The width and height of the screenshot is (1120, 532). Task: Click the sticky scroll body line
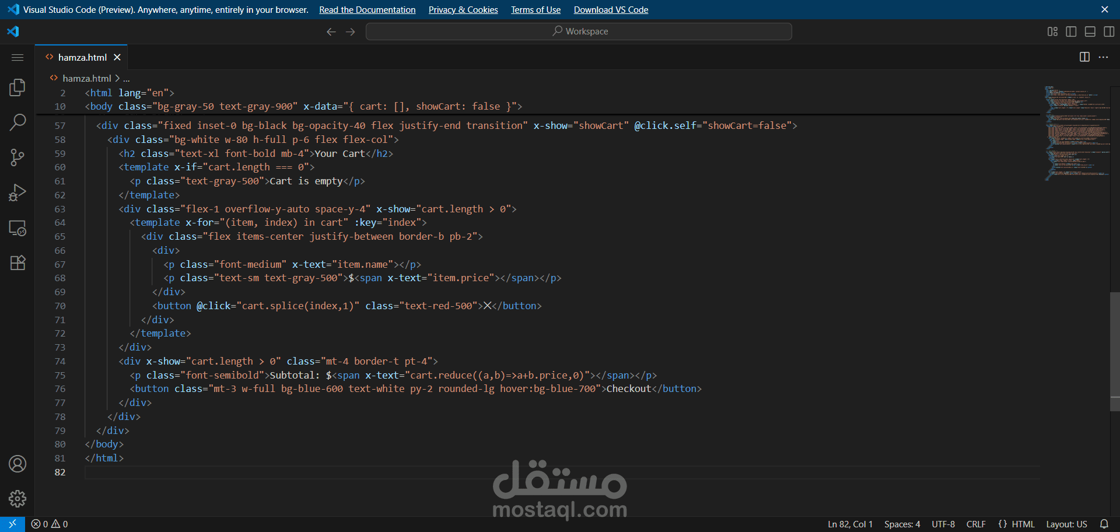click(x=303, y=107)
